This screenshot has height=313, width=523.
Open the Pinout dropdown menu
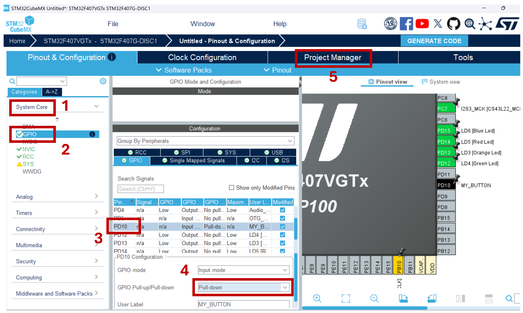point(278,70)
